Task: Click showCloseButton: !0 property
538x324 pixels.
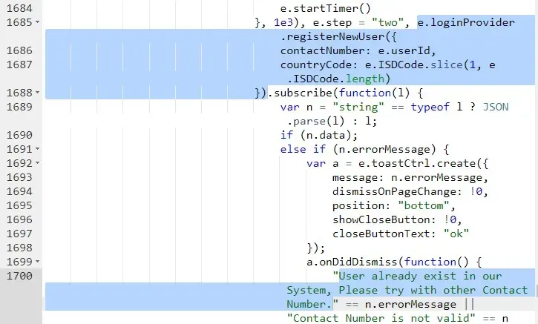Action: 397,219
